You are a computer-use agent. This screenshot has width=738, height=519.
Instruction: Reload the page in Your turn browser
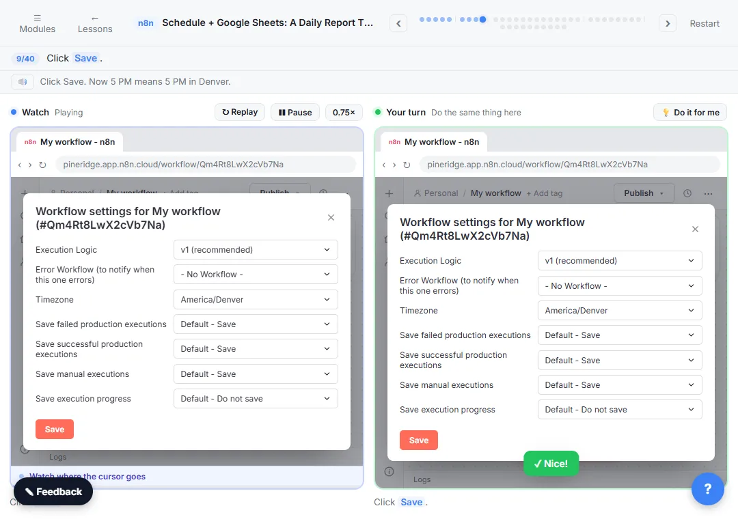pos(407,165)
